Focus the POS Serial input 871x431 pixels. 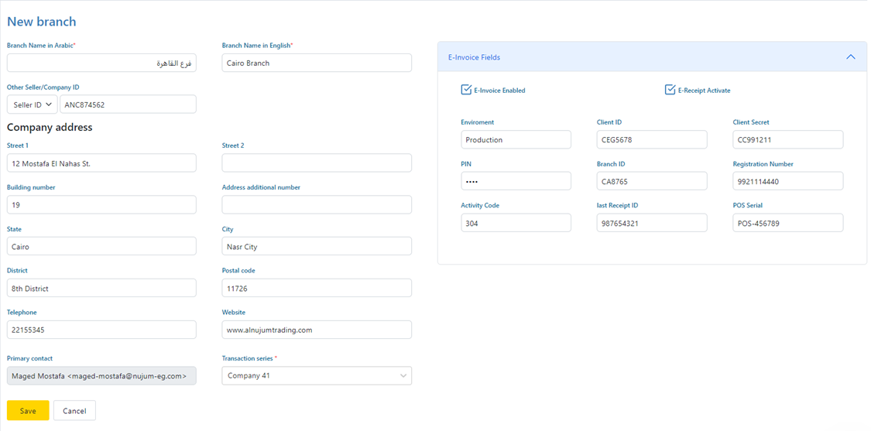[x=787, y=223]
